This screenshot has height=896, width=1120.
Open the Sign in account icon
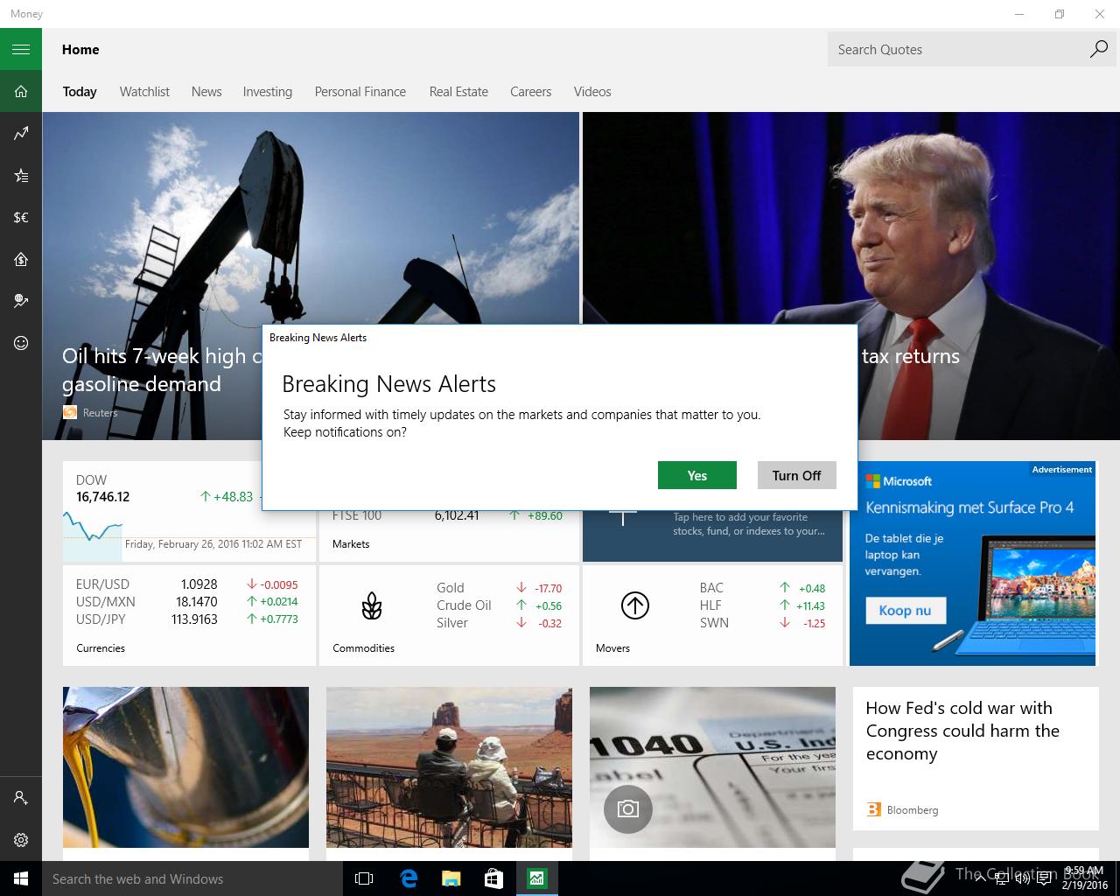click(x=21, y=798)
